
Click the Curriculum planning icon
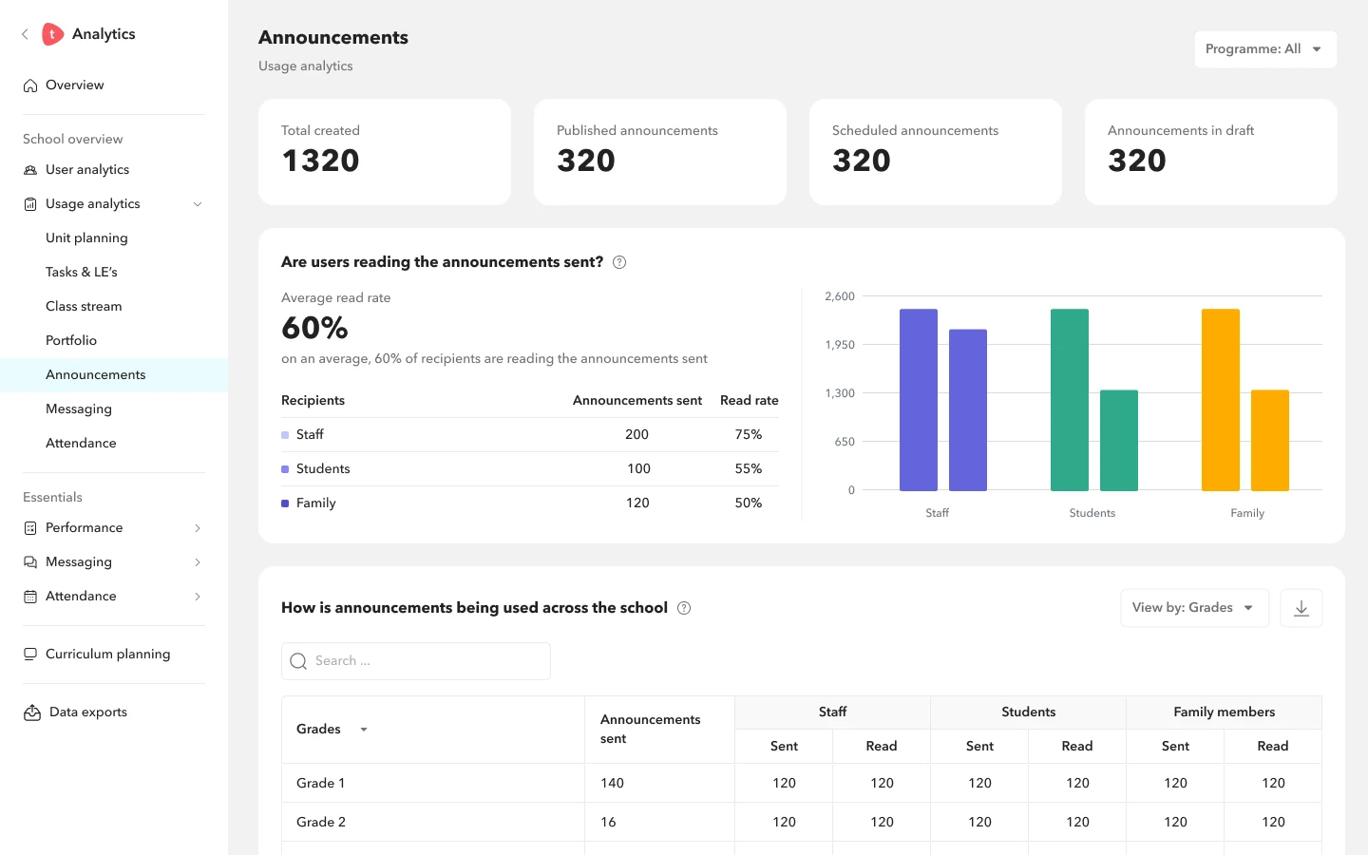point(30,655)
